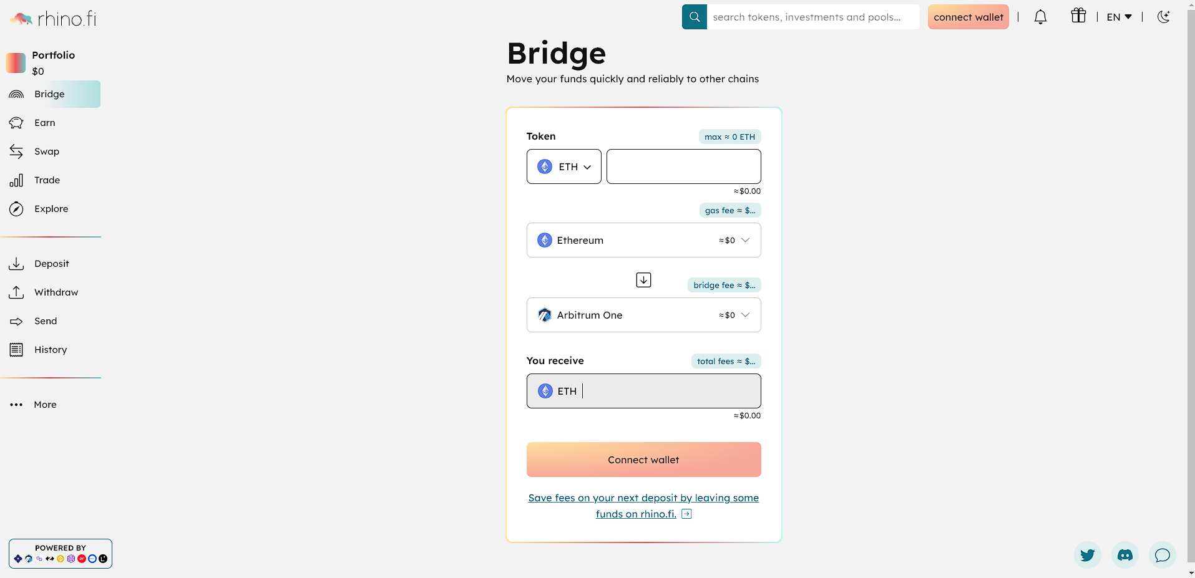Click the Send arrow icon

click(x=16, y=321)
